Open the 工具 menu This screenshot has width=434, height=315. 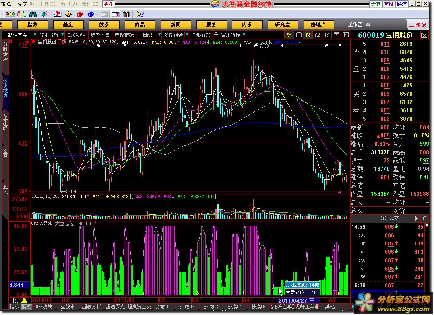[47, 4]
